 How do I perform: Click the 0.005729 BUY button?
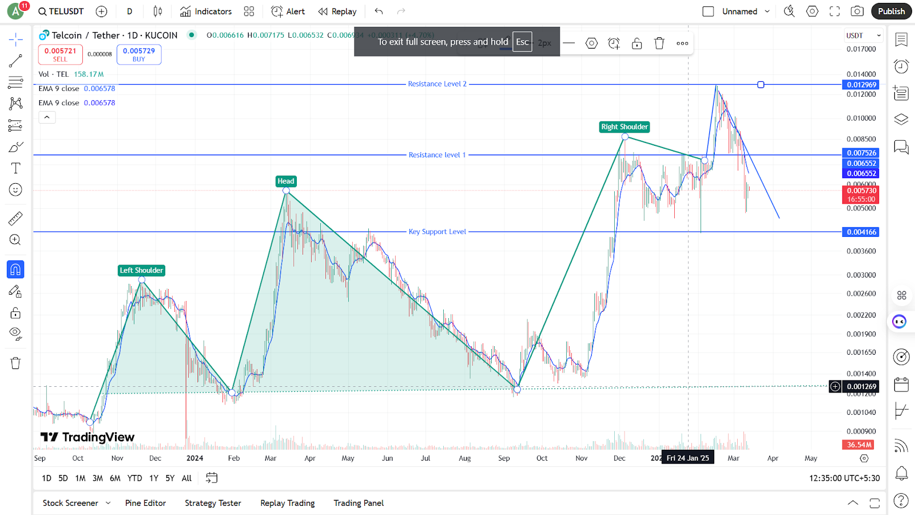point(139,54)
